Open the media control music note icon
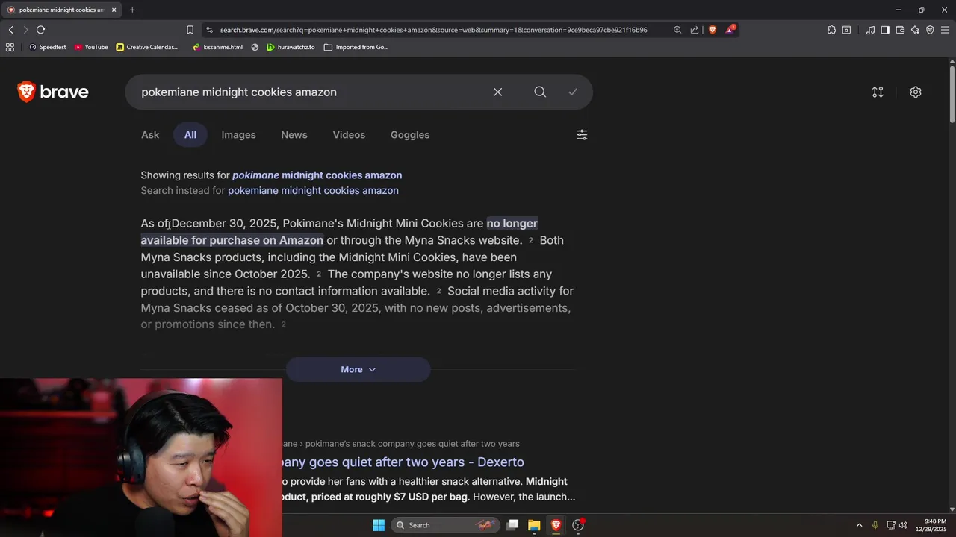 click(x=870, y=30)
